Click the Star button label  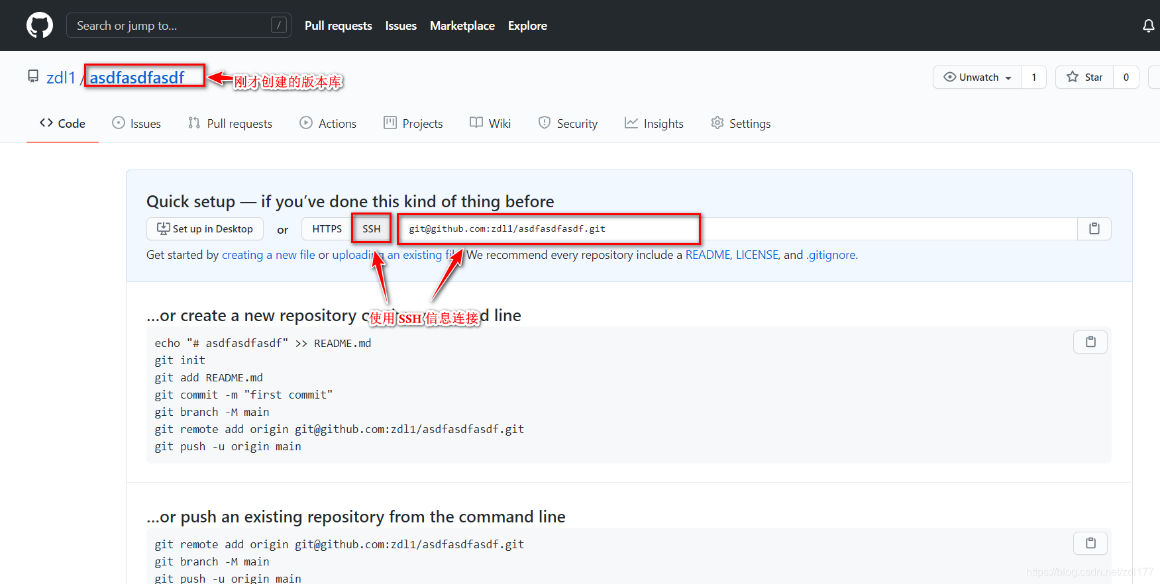(1094, 77)
